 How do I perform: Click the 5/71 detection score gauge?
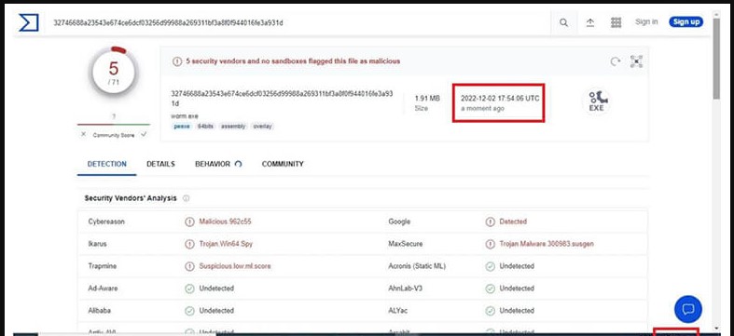[x=114, y=72]
